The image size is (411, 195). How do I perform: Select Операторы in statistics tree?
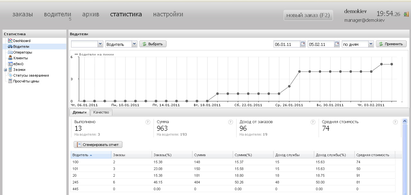(x=23, y=52)
